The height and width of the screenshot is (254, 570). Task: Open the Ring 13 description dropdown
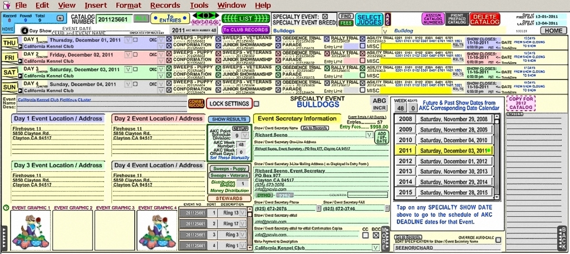point(243,213)
